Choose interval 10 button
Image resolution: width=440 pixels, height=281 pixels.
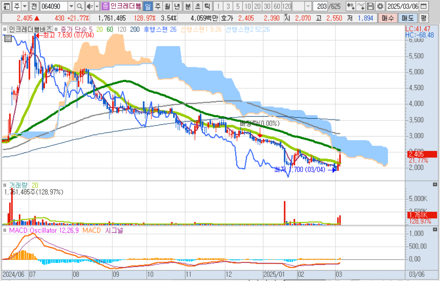248,6
